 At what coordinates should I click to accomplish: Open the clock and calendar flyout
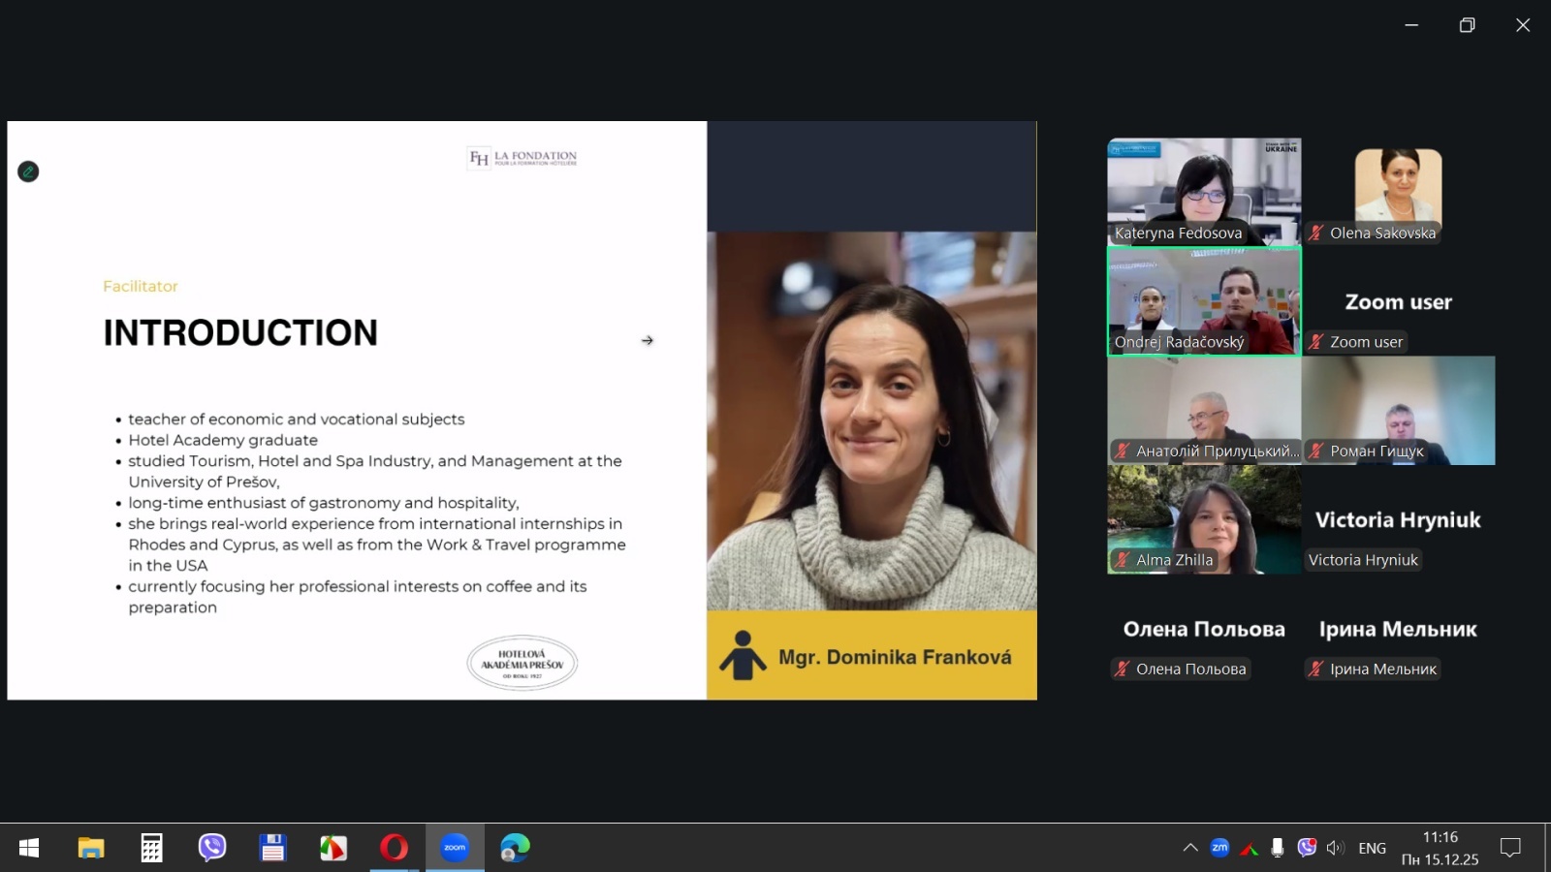[1440, 848]
